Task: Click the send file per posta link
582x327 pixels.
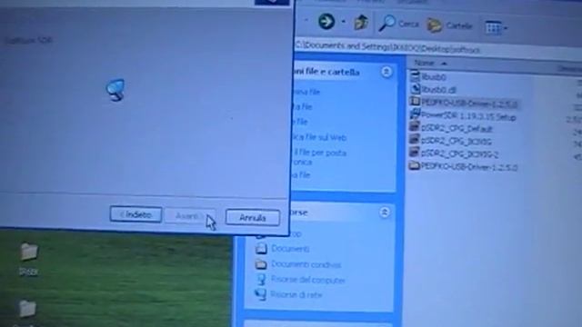Action: pyautogui.click(x=319, y=157)
